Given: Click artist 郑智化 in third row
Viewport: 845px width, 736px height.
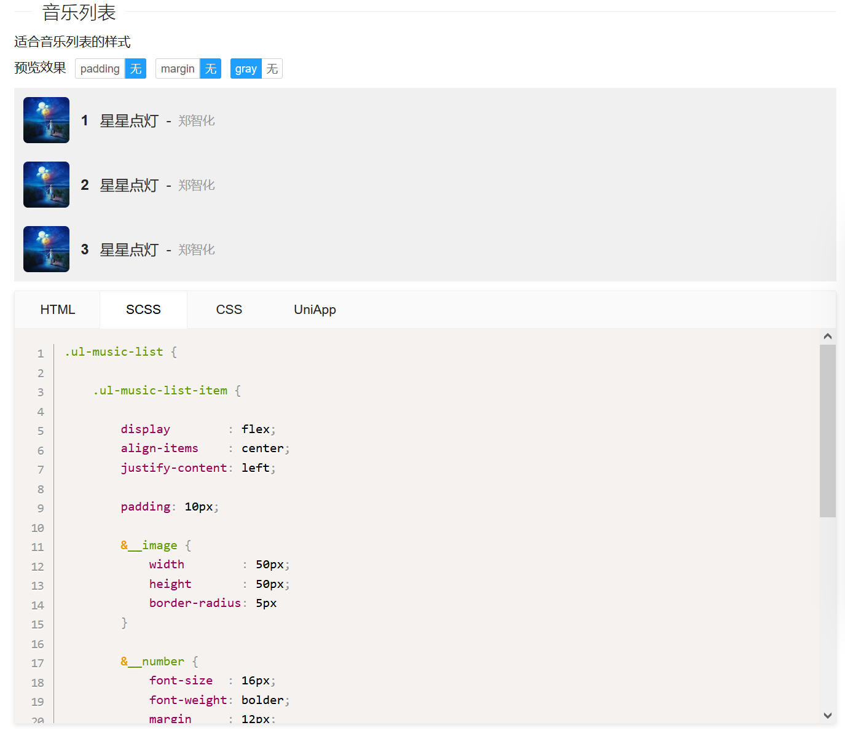Looking at the screenshot, I should tap(197, 250).
